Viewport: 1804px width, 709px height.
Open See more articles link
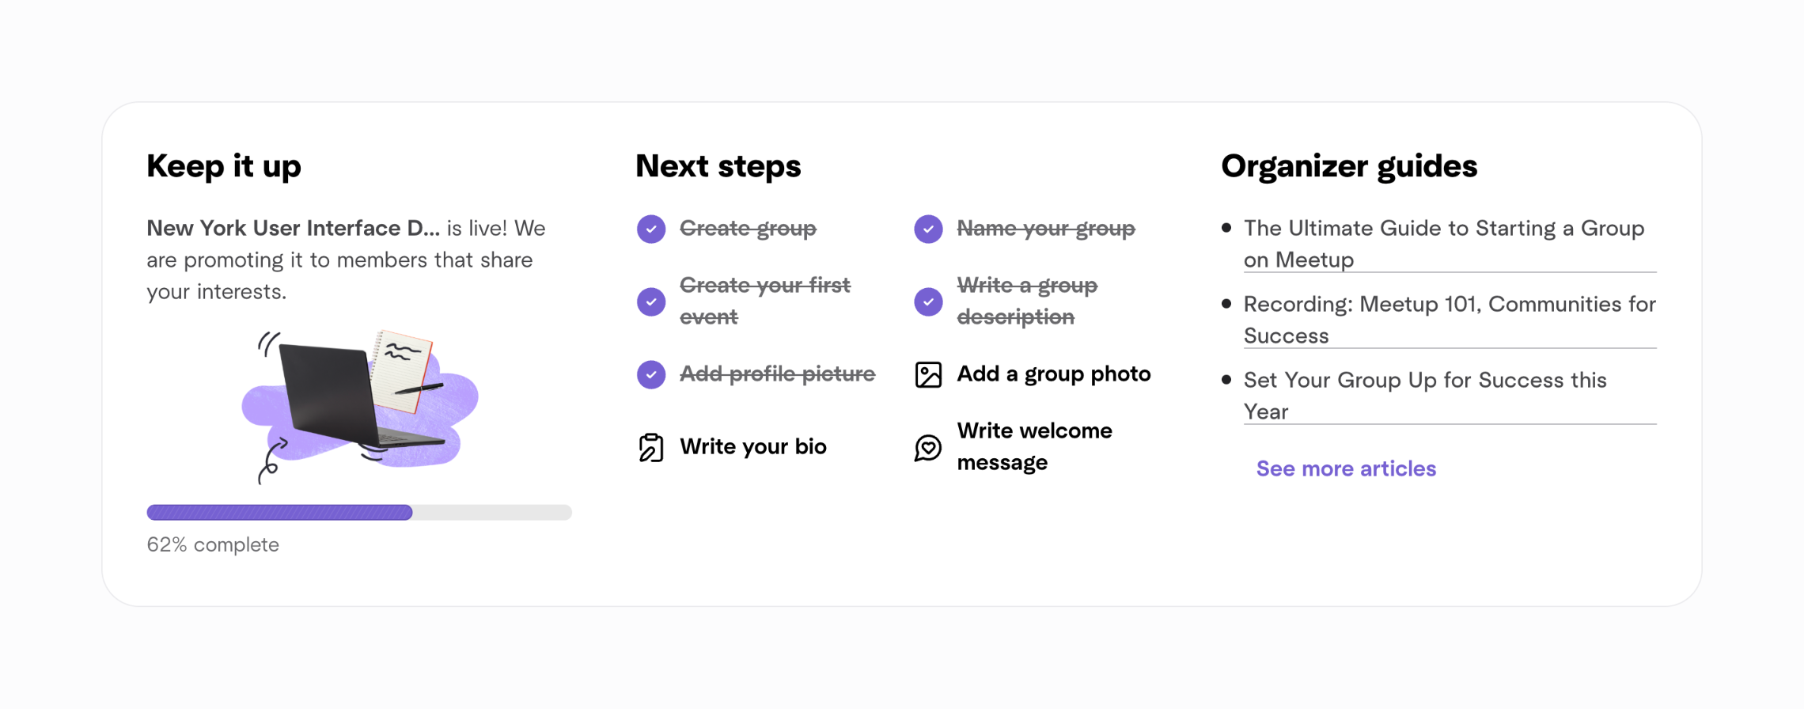coord(1346,468)
